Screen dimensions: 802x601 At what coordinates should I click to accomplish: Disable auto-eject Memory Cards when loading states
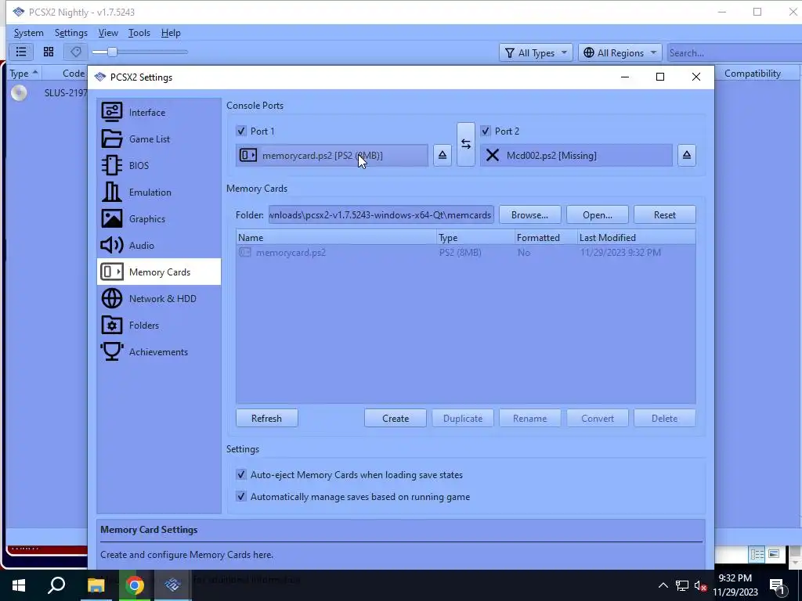pos(241,475)
